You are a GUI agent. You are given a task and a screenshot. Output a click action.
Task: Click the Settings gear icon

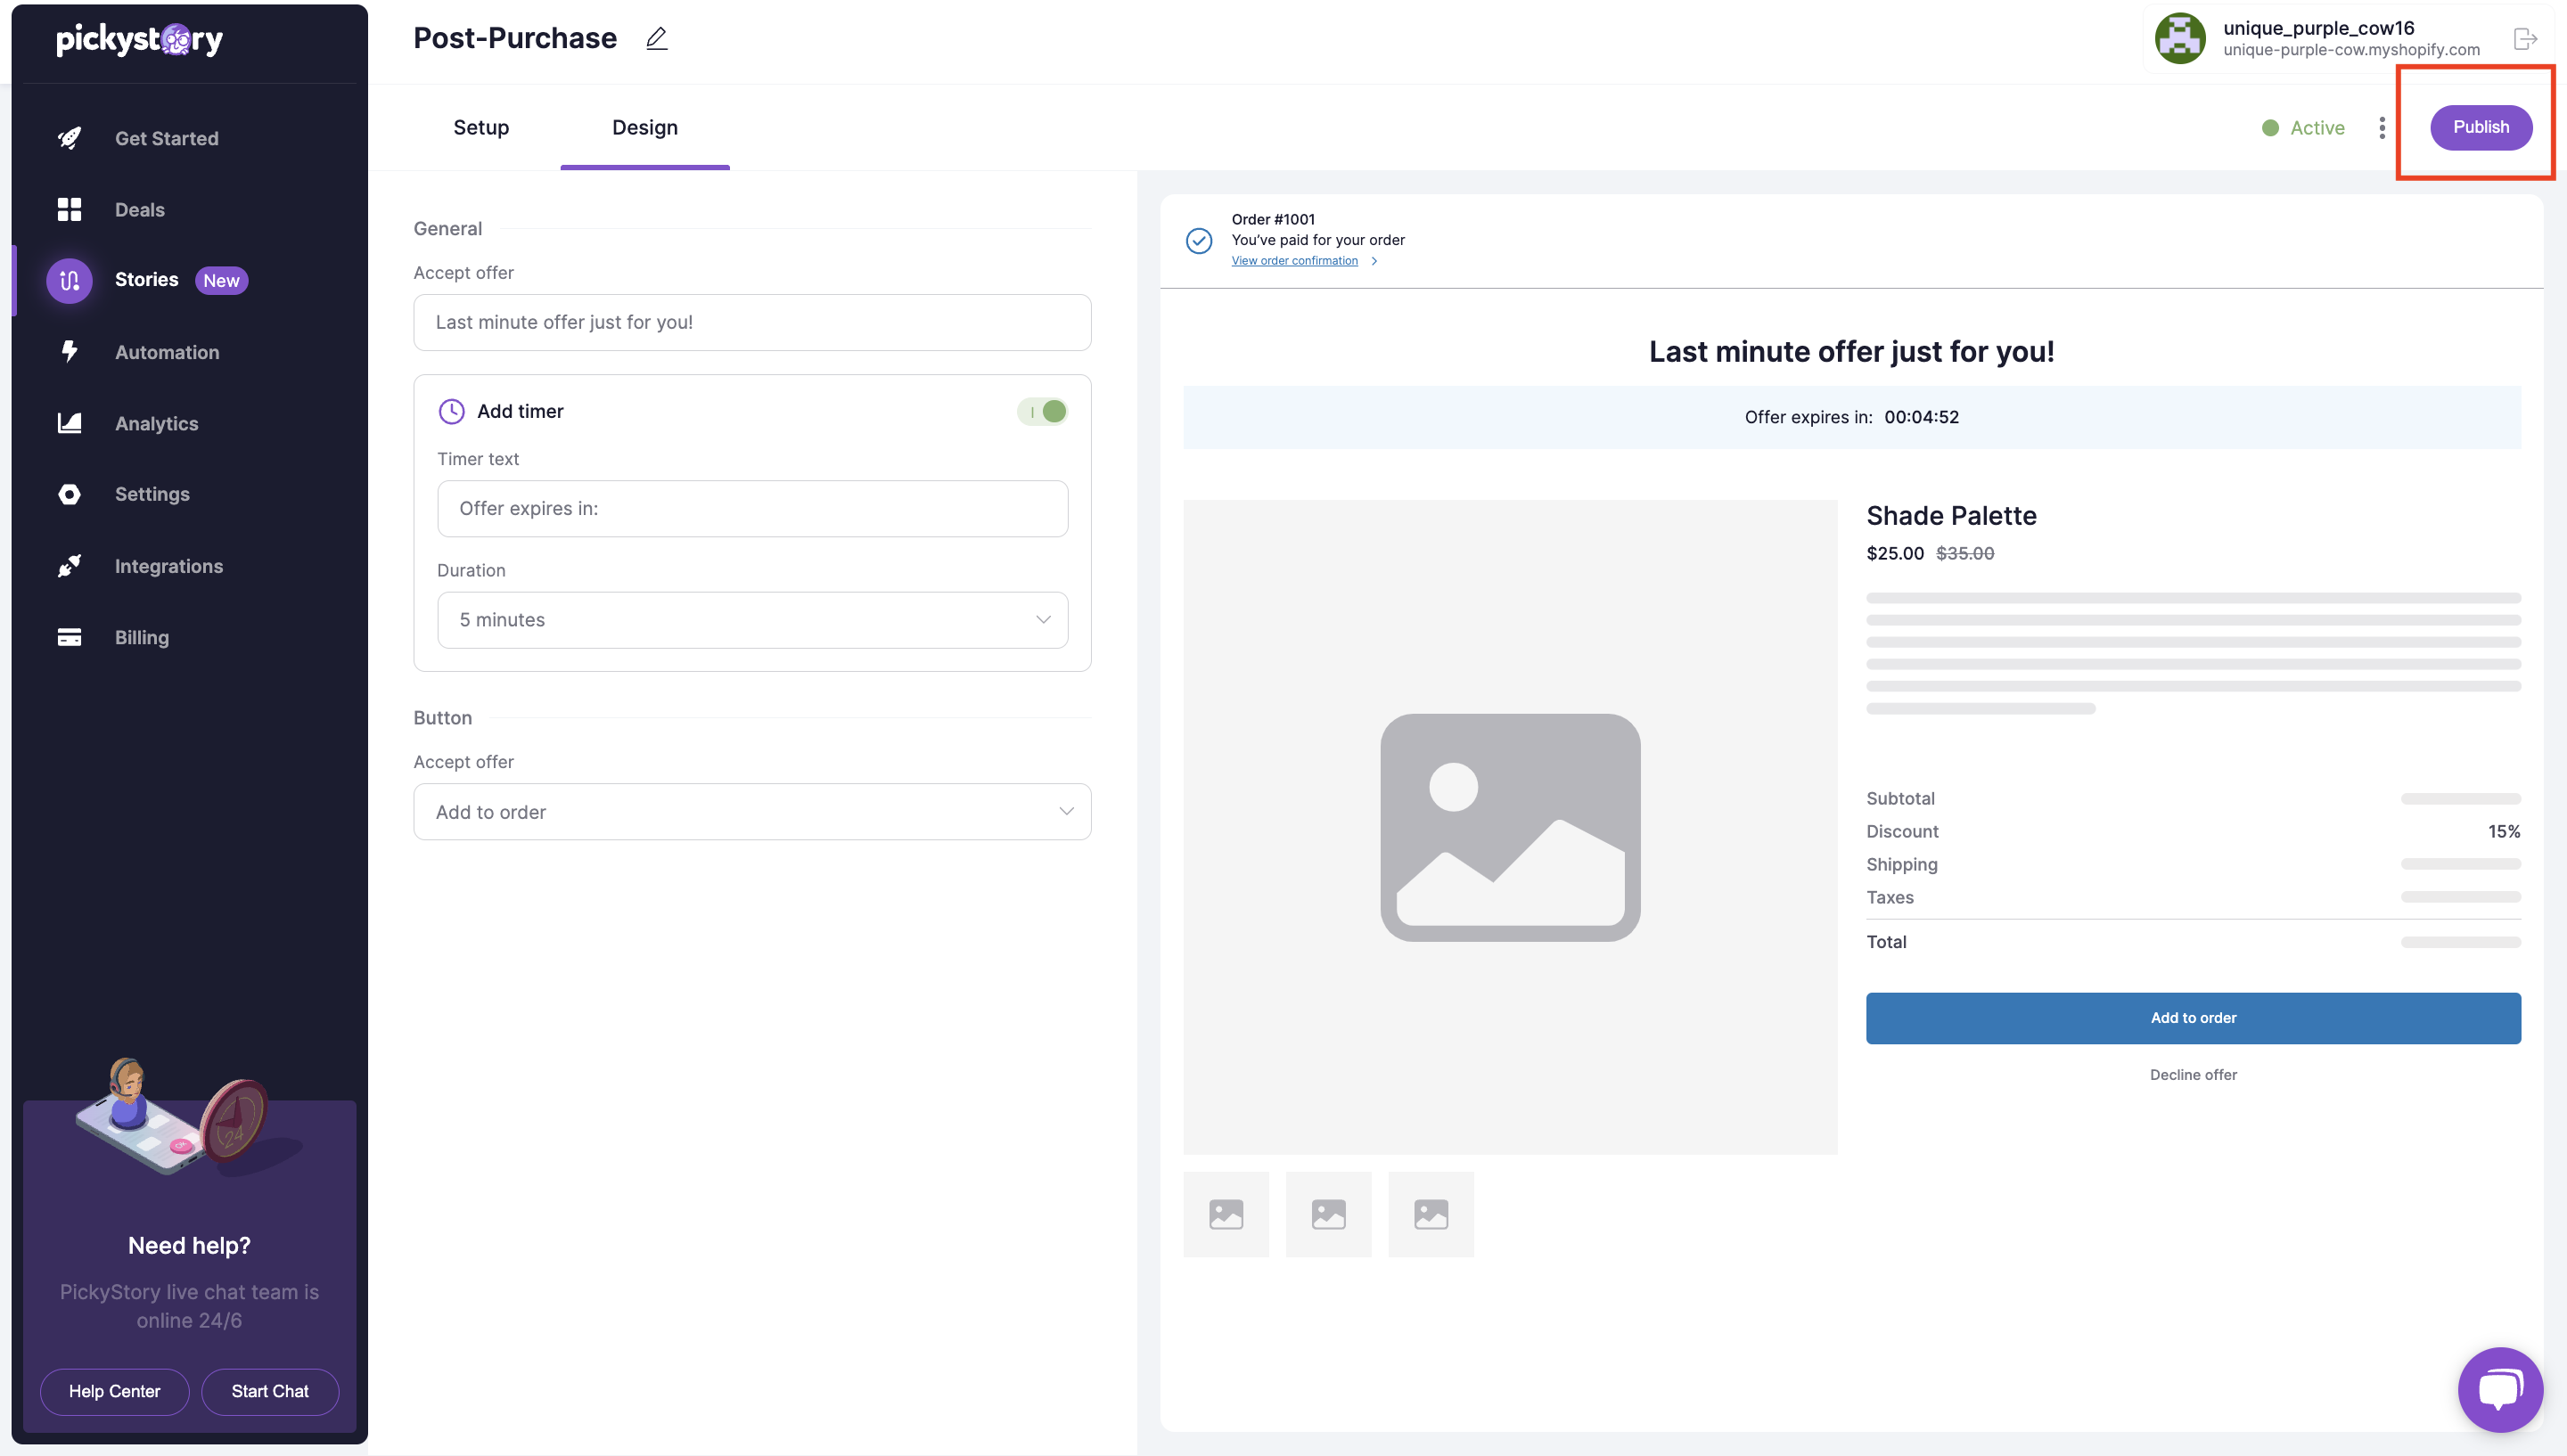(x=69, y=494)
